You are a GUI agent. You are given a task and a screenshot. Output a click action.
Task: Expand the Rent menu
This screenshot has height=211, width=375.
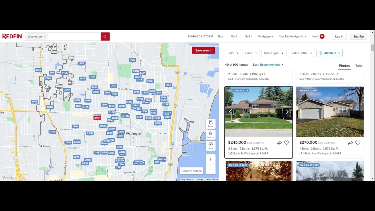pos(235,36)
